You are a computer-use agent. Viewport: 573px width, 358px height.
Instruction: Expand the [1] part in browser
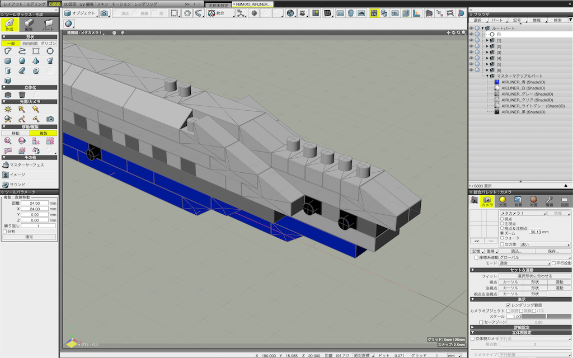pos(487,40)
